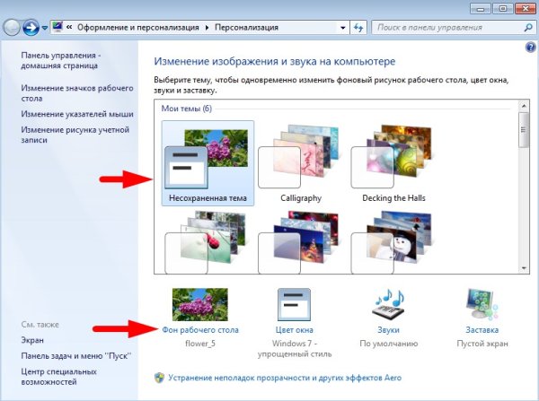Click the По умолчанию sounds text
The image size is (539, 401).
[388, 344]
